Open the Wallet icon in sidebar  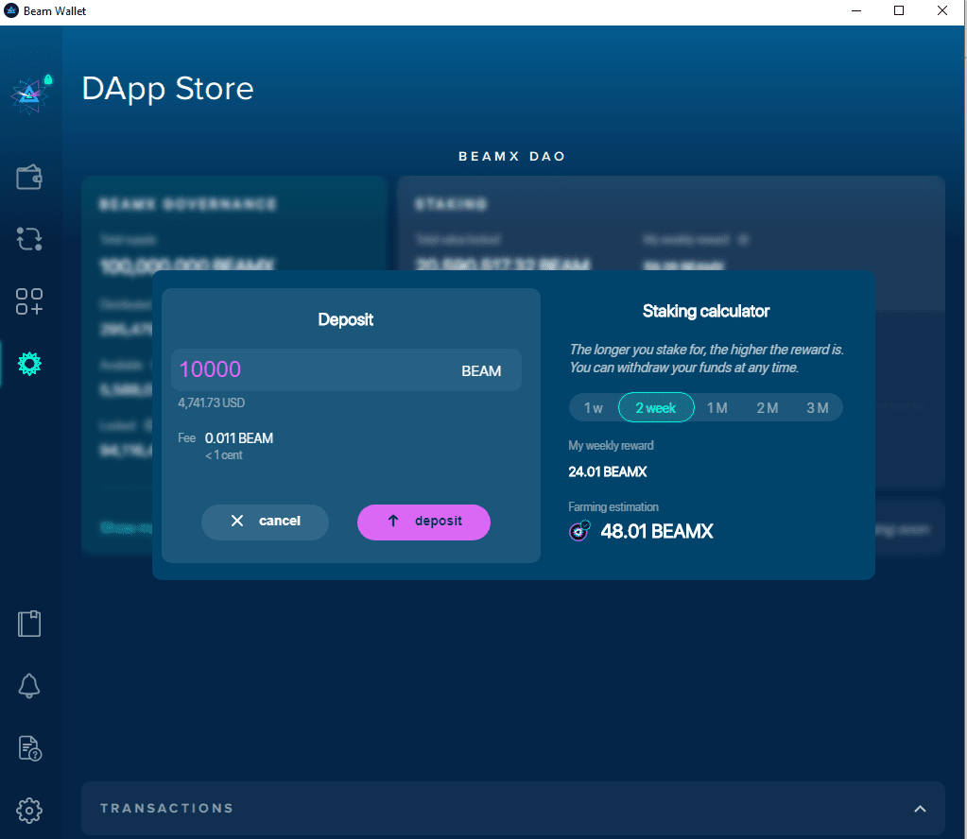pos(29,178)
